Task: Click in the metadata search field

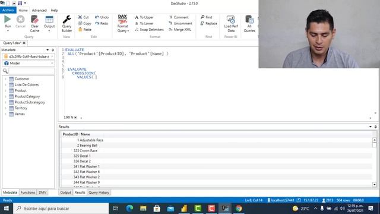Action: tap(31, 71)
